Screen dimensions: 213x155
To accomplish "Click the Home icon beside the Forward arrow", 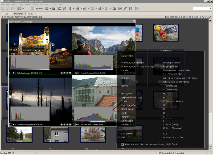I will (x=13, y=8).
